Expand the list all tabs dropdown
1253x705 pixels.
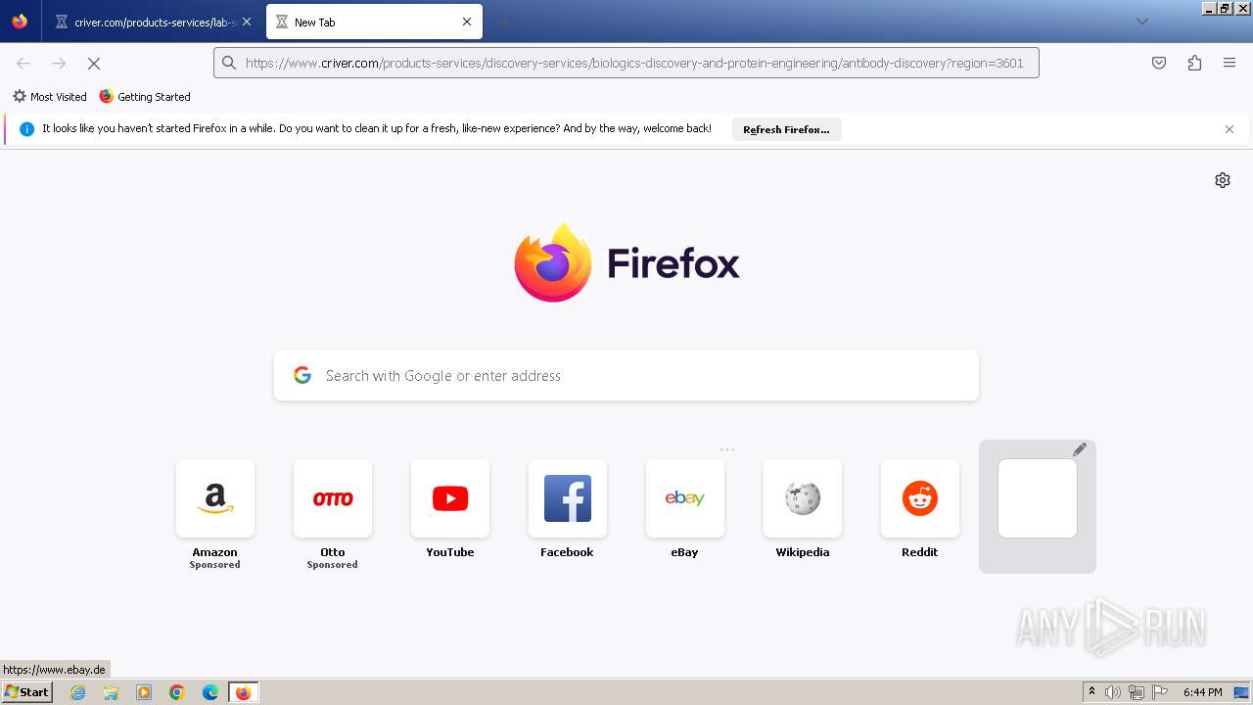coord(1141,22)
